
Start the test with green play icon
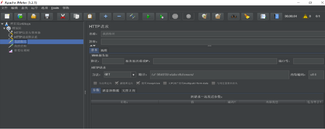148,16
